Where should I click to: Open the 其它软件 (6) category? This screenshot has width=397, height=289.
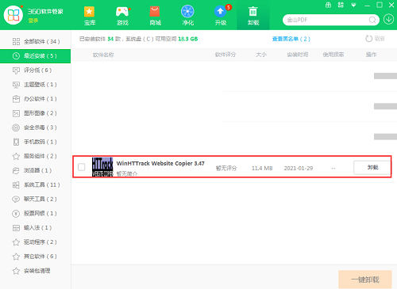36,257
